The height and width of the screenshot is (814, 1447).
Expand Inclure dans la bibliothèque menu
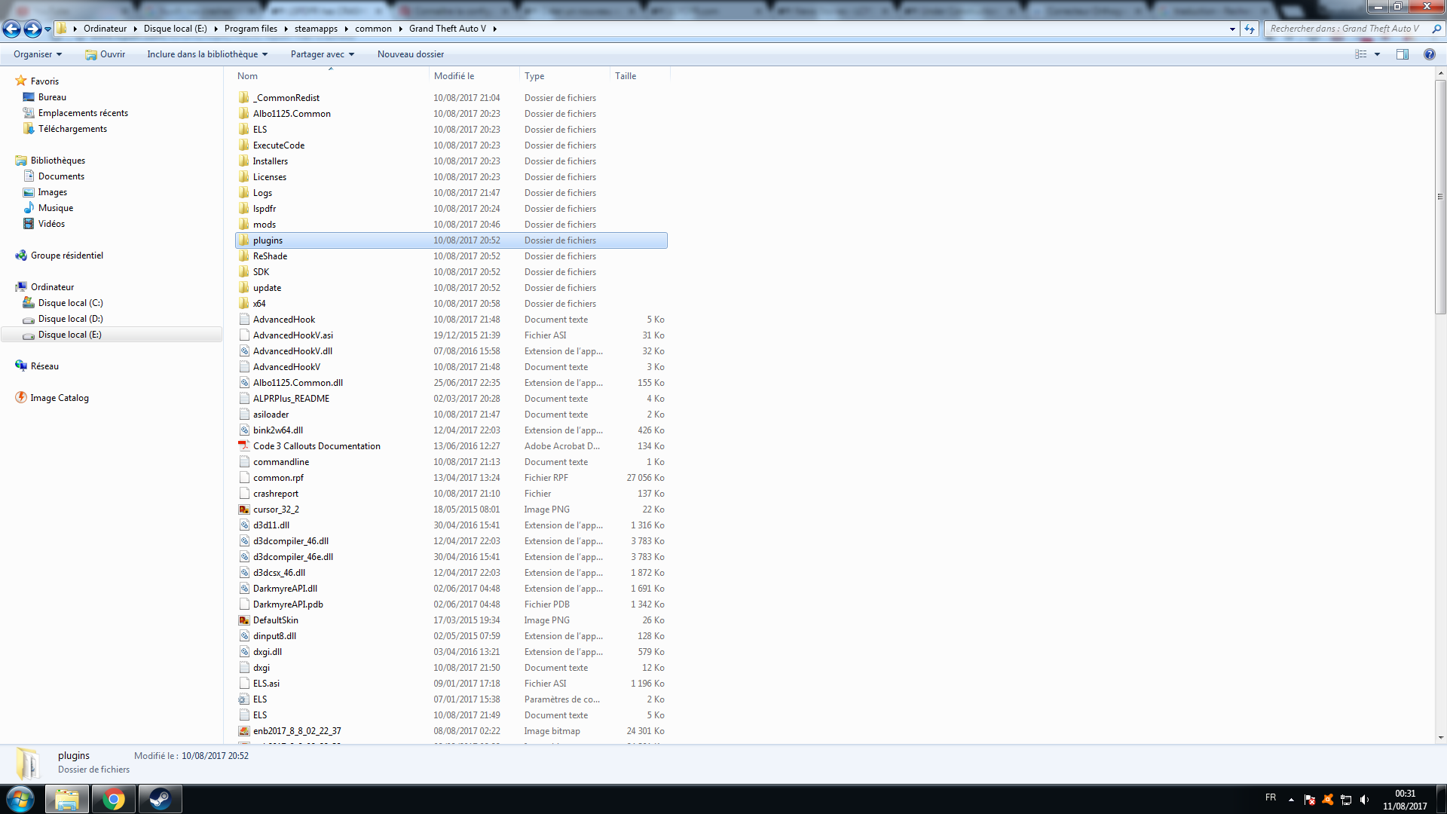point(207,54)
